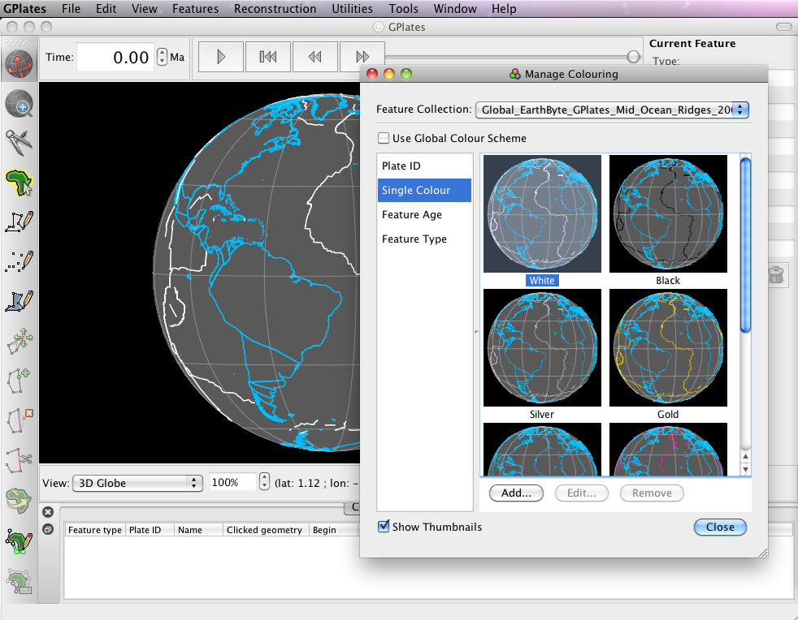Screen dimensions: 798x620
Task: Close the Manage Colouring dialog
Action: (719, 527)
